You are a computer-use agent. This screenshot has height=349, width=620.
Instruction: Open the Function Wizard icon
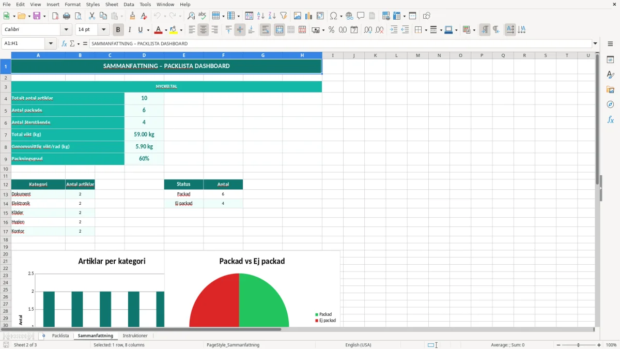(64, 43)
